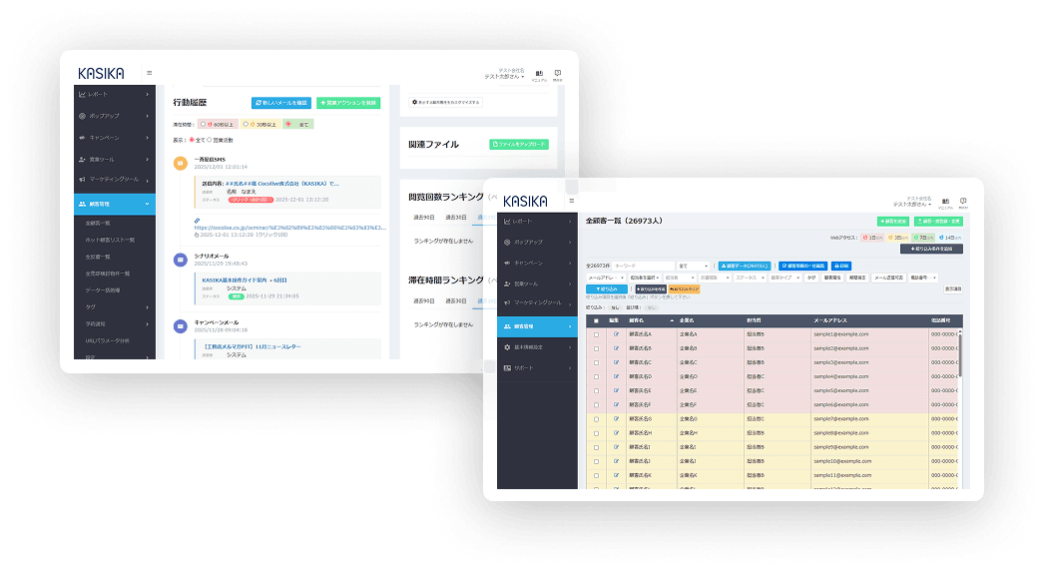This screenshot has height=571, width=1044.
Task: Click the キャンペーンメール timeline envelope icon
Action: [x=180, y=325]
